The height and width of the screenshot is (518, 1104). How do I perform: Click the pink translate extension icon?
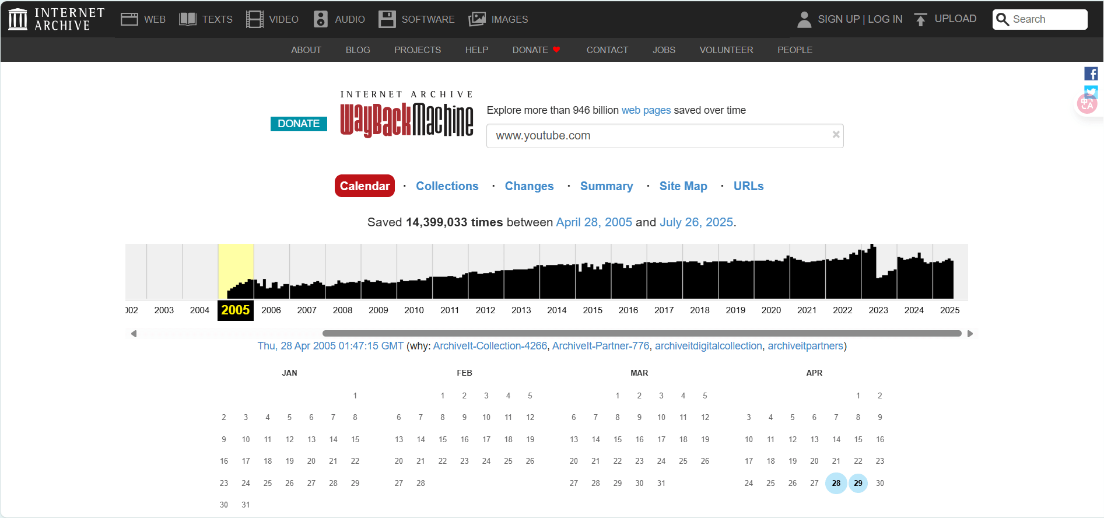pyautogui.click(x=1087, y=104)
